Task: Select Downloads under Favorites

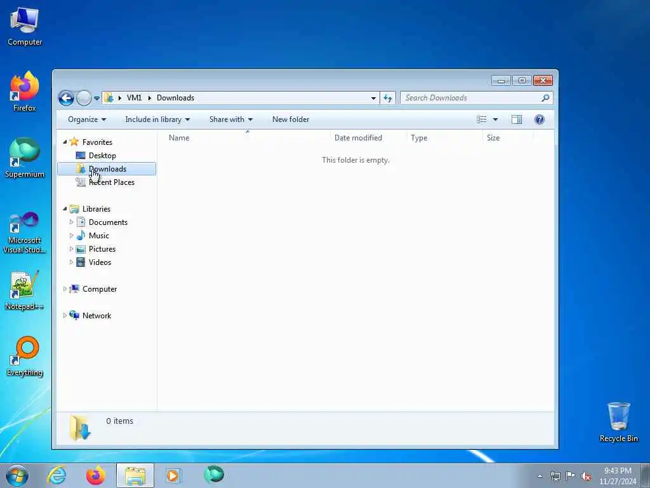Action: (107, 169)
